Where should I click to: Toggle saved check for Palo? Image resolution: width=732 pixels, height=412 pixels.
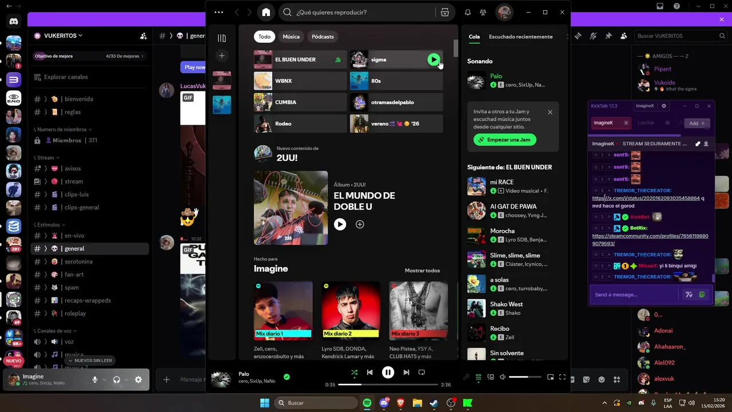coord(287,377)
